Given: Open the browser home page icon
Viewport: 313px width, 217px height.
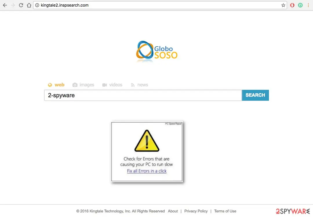Looking at the screenshot, I should (29, 5).
